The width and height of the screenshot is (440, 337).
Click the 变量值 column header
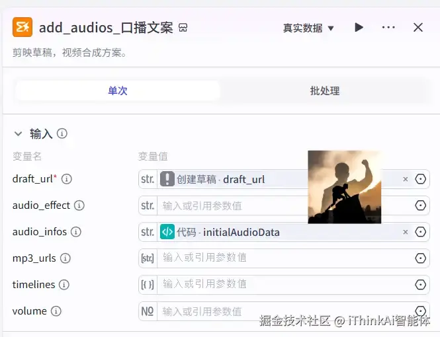[153, 156]
